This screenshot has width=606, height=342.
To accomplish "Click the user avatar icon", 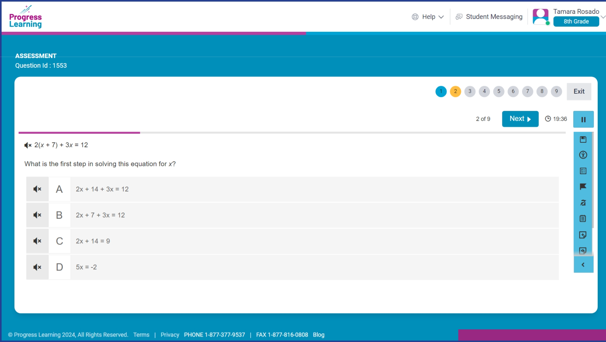I will (x=541, y=17).
